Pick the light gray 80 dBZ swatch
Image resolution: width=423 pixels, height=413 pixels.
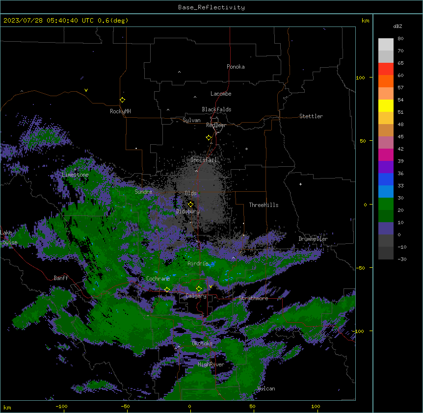[x=386, y=45]
